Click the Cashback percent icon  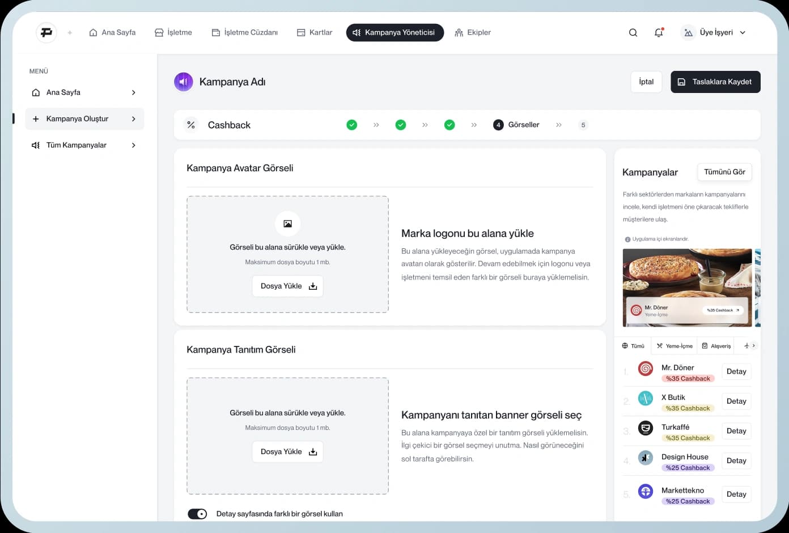pyautogui.click(x=191, y=125)
